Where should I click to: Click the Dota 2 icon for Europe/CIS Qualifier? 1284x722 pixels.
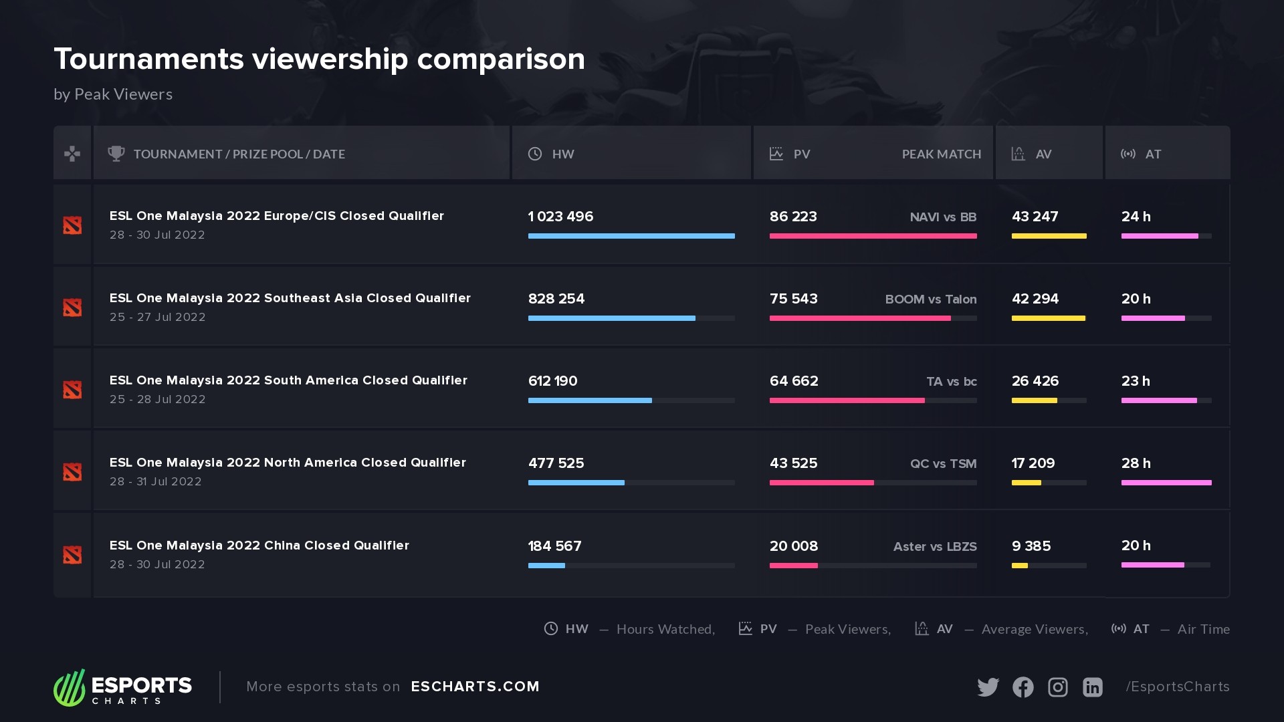[72, 225]
